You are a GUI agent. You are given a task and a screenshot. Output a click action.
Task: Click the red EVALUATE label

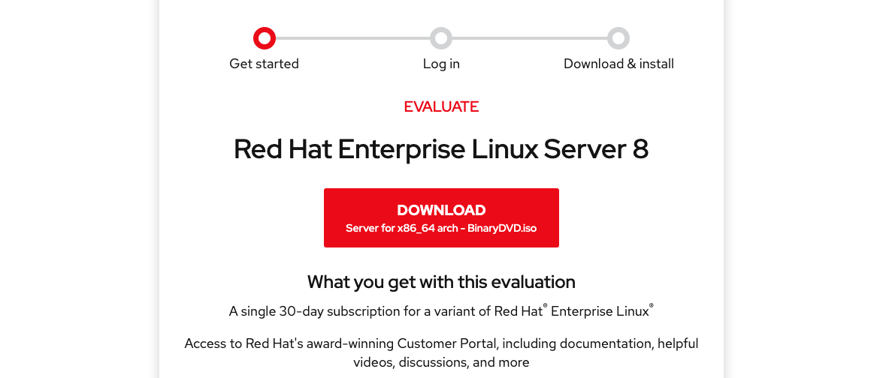(x=441, y=107)
